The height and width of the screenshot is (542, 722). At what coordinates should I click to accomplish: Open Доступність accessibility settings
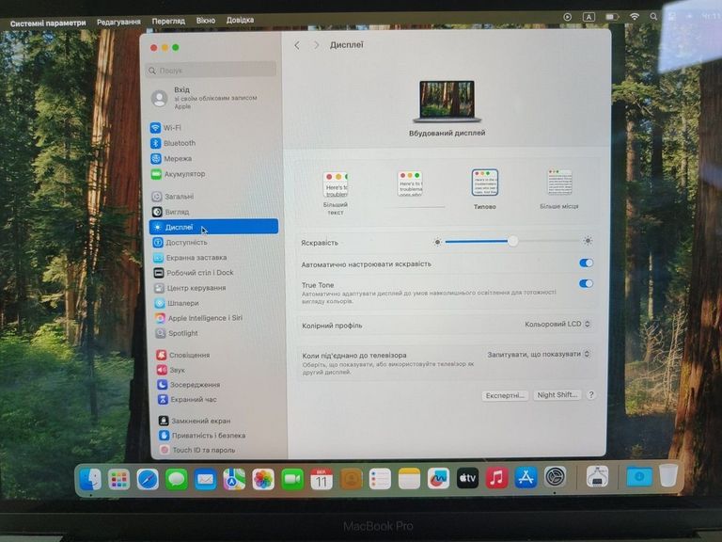180,242
